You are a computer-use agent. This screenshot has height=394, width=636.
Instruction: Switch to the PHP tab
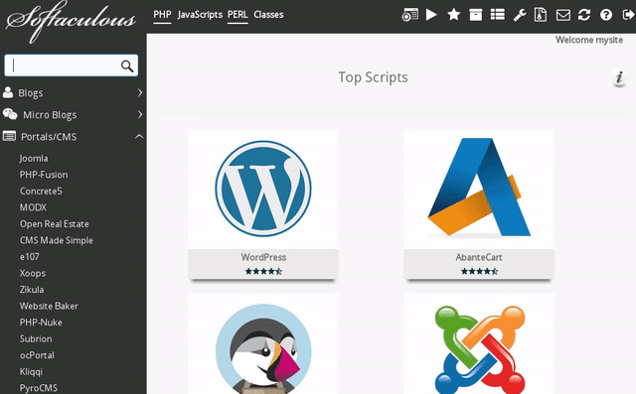coord(162,15)
